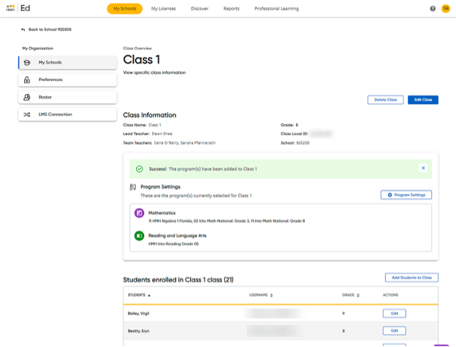This screenshot has width=456, height=347.
Task: Click the Team Teachers names text
Action: [x=185, y=143]
